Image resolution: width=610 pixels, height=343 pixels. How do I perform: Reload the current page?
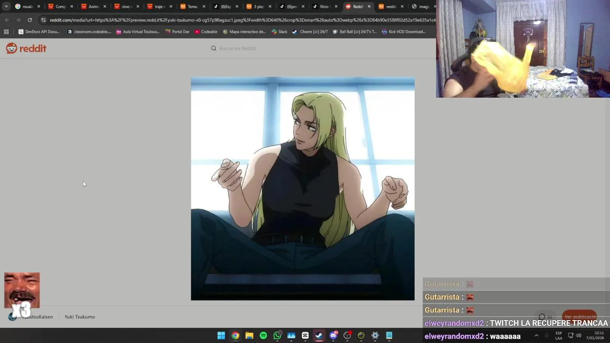[x=30, y=20]
